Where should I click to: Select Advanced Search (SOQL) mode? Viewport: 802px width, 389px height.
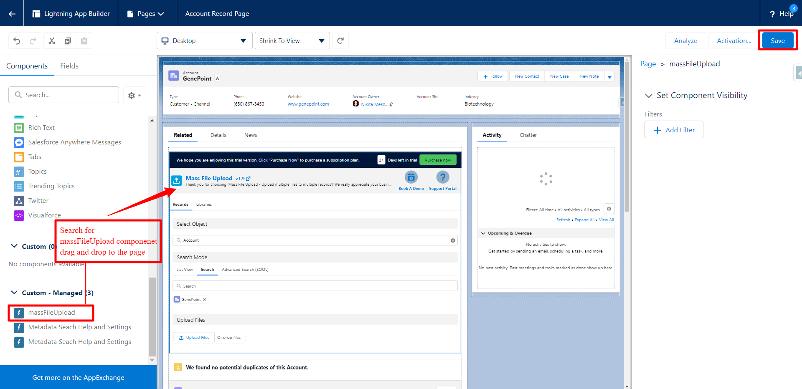click(245, 270)
